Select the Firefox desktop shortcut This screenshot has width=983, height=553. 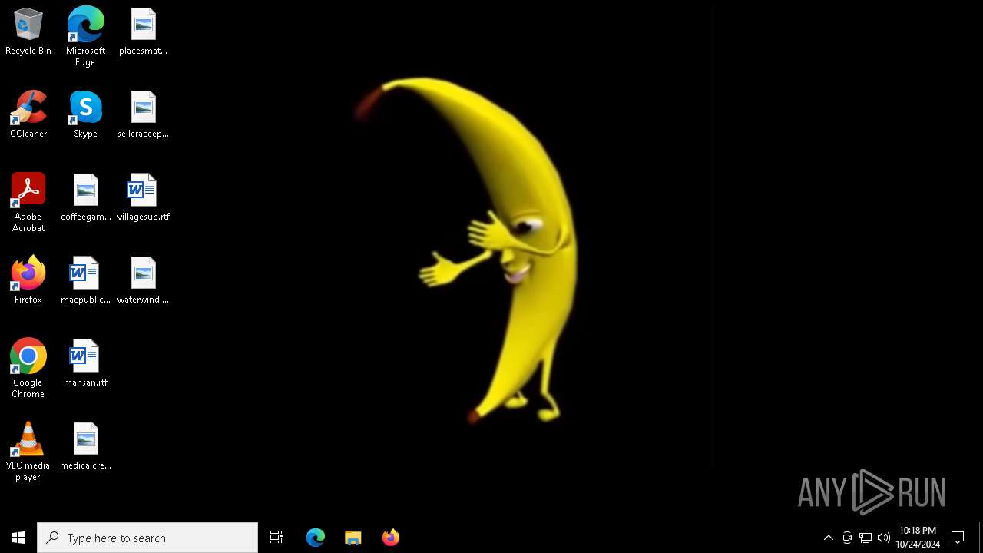(28, 281)
